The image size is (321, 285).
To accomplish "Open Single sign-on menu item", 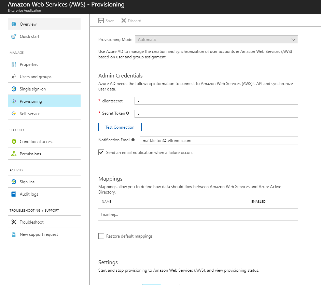I will pos(44,89).
